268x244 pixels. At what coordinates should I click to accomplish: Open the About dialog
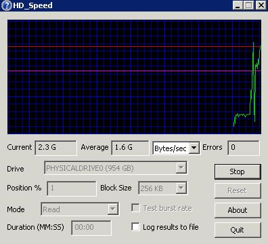point(238,210)
